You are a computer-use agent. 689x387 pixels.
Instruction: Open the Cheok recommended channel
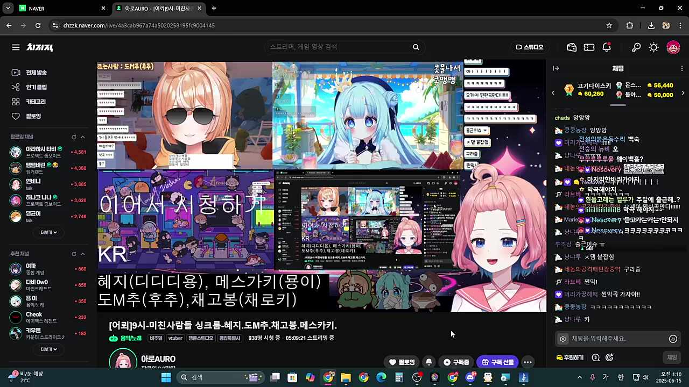(x=48, y=317)
